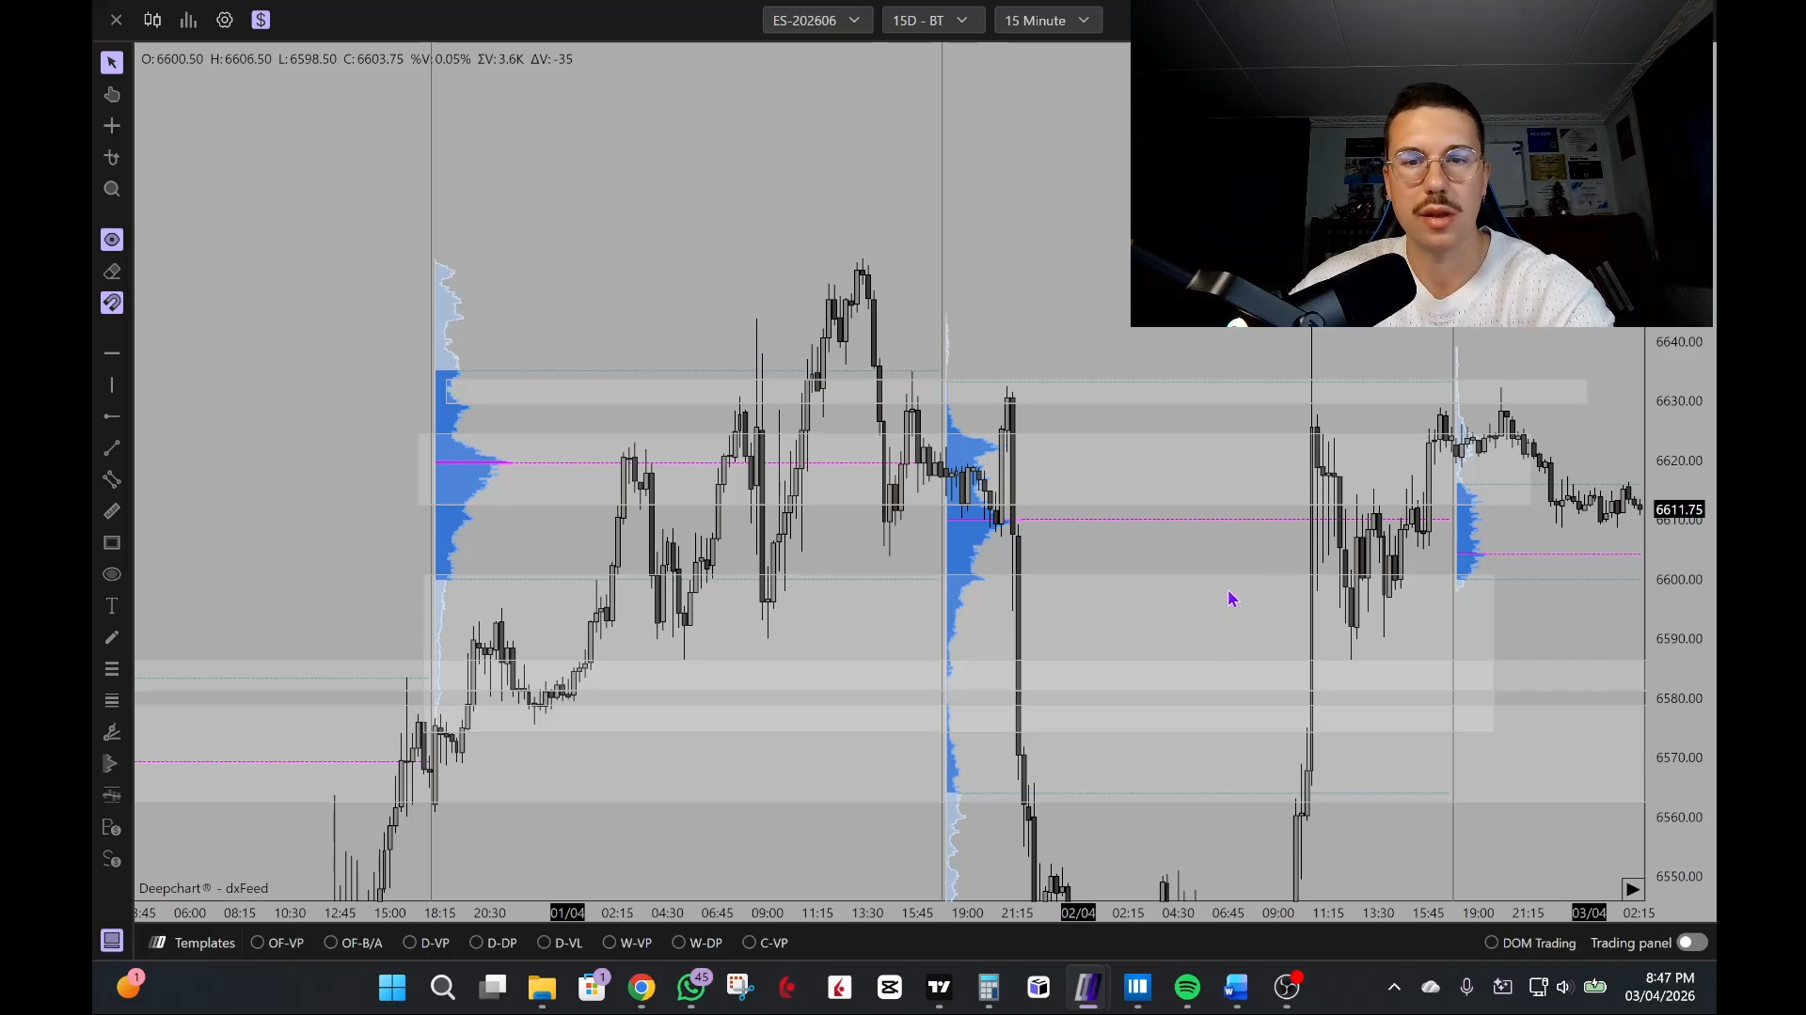Image resolution: width=1806 pixels, height=1015 pixels.
Task: Select the horizontal ray tool
Action: point(112,416)
